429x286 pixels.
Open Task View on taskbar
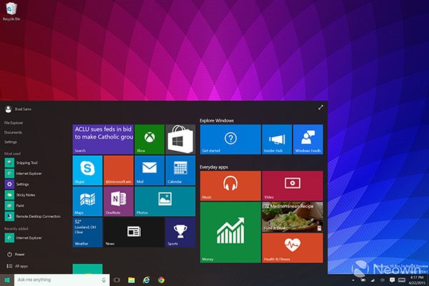point(117,280)
